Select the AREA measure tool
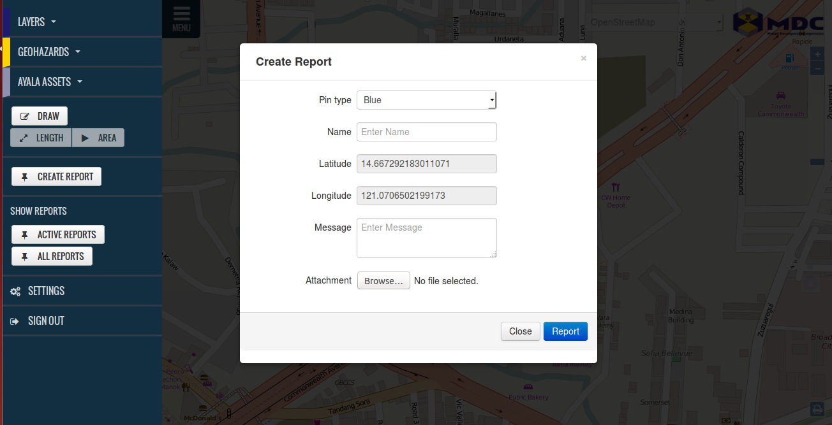832x425 pixels. (98, 138)
